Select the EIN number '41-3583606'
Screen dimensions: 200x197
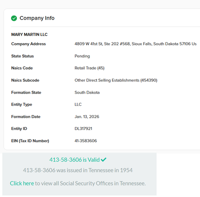tap(86, 141)
